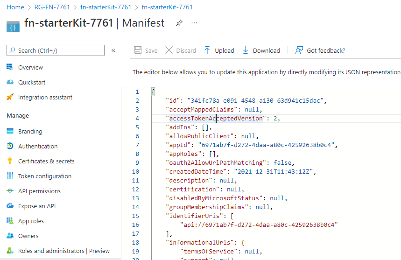
Task: Open the ellipsis more options menu
Action: [194, 23]
